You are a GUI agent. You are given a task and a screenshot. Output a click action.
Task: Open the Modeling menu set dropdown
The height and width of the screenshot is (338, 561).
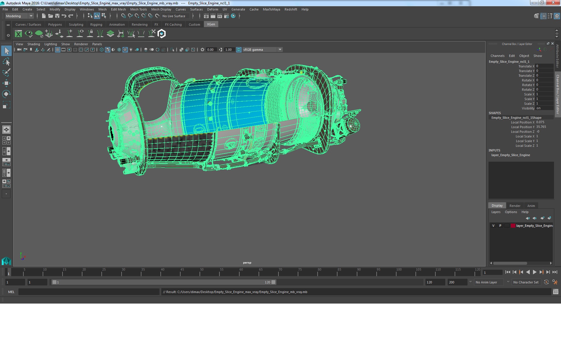pyautogui.click(x=19, y=16)
